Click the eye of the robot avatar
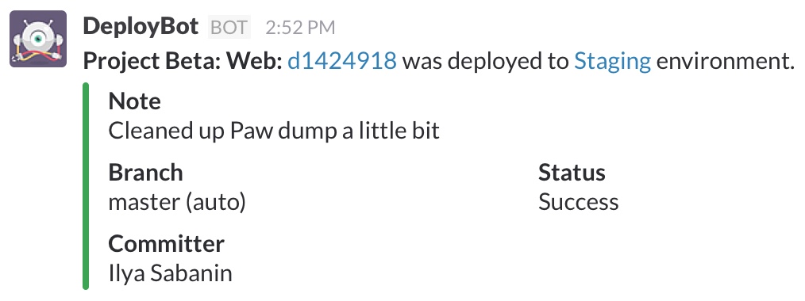 tap(39, 39)
